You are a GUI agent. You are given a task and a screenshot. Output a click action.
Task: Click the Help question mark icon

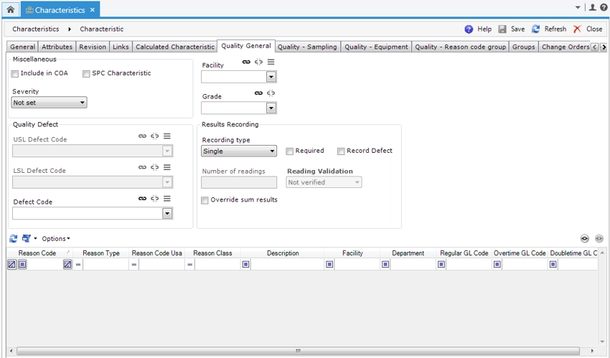point(469,29)
